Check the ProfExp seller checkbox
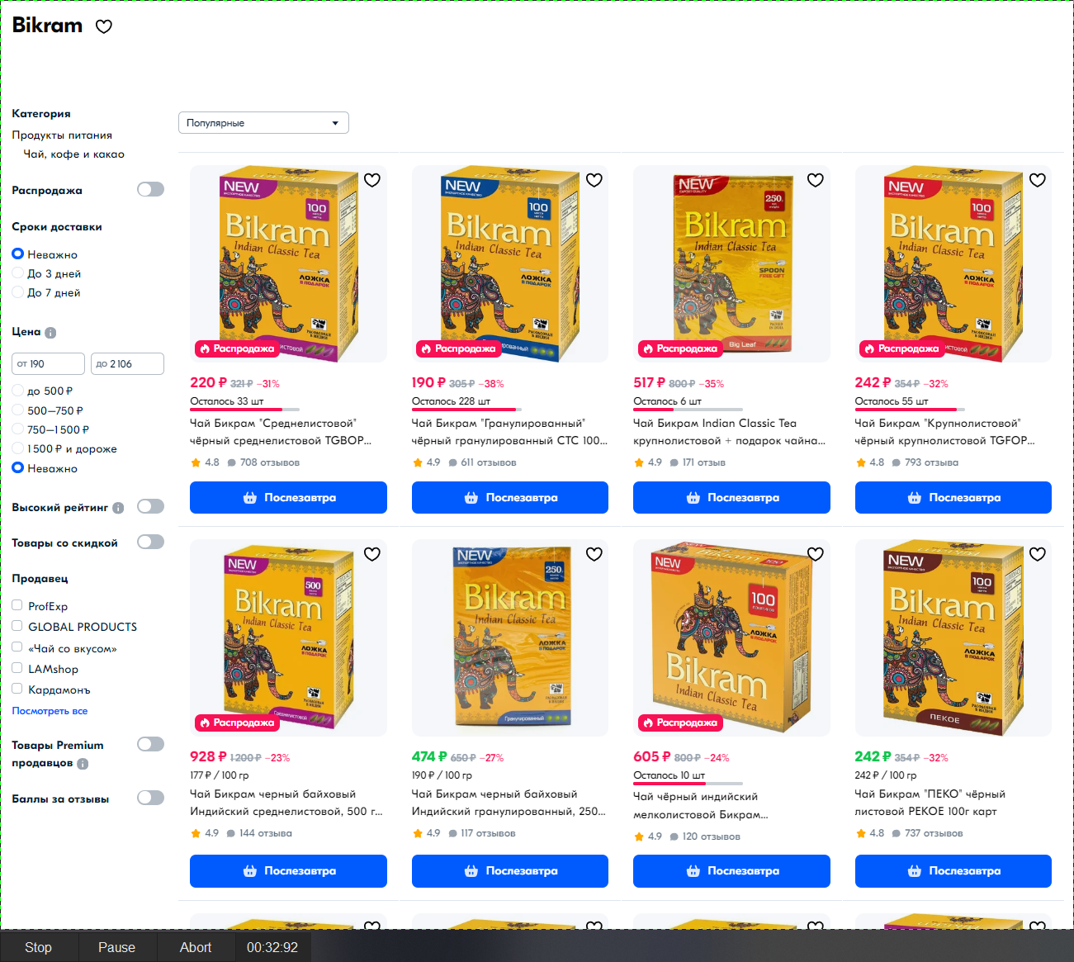The image size is (1074, 962). click(17, 605)
